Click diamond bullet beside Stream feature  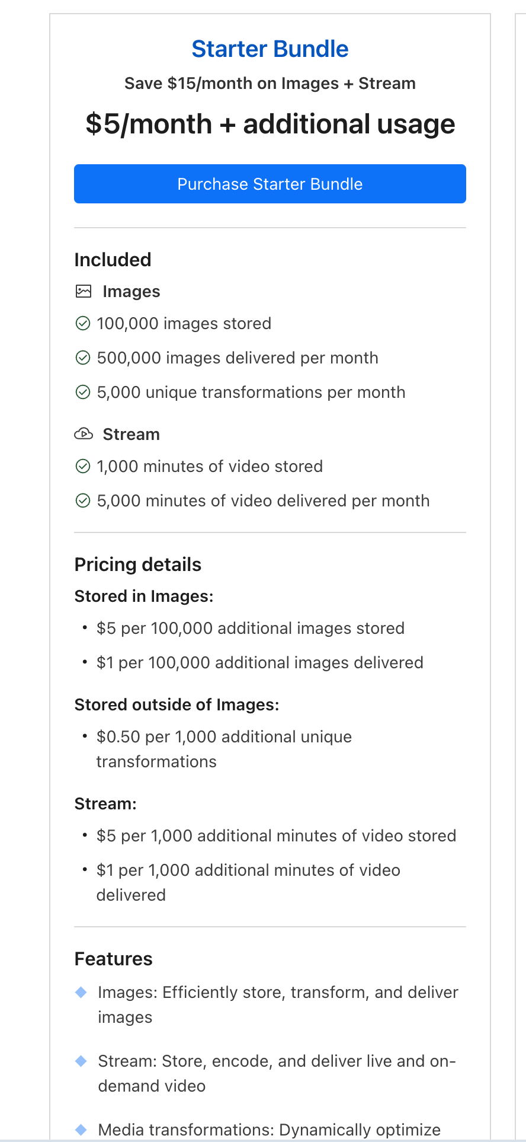click(x=82, y=1061)
